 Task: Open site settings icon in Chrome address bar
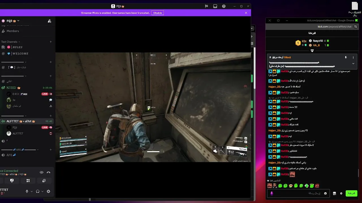pos(355,27)
